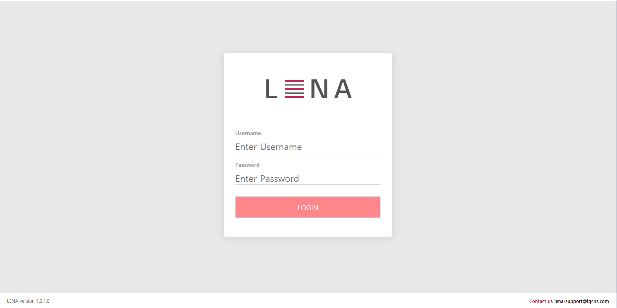Click gray background below the login card

[308, 265]
